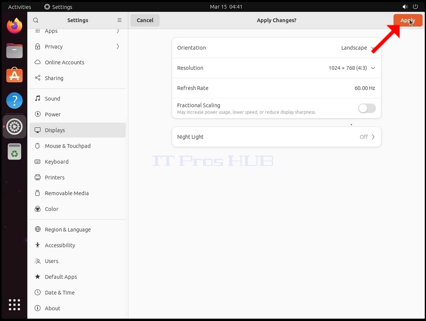Open Default Apps settings

coord(78,277)
